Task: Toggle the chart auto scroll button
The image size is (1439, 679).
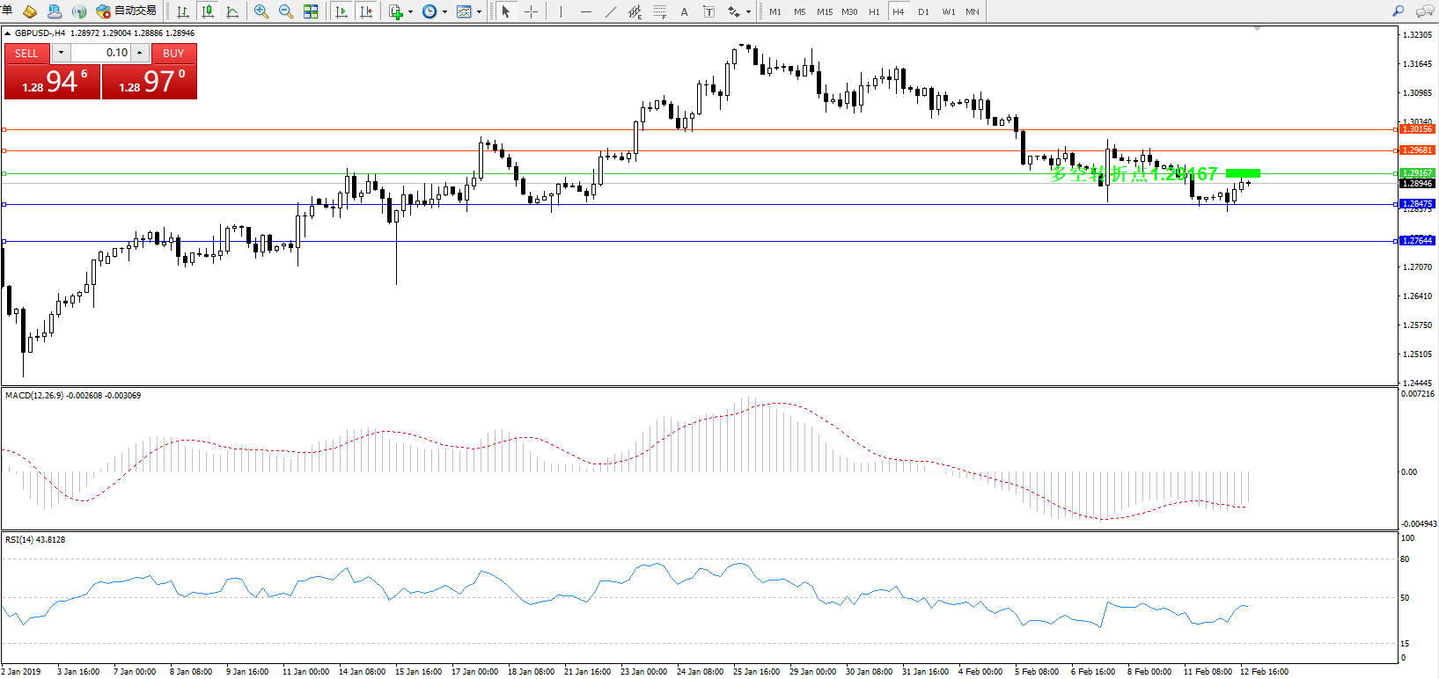Action: (341, 11)
